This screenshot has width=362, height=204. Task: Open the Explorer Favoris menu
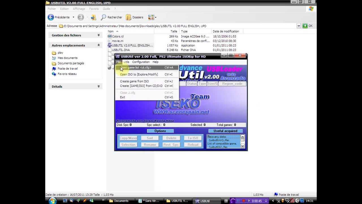click(94, 9)
